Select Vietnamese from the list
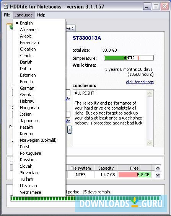171x216 pixels. [39, 192]
